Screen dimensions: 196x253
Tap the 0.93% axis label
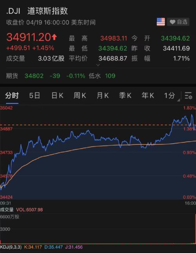(190, 153)
